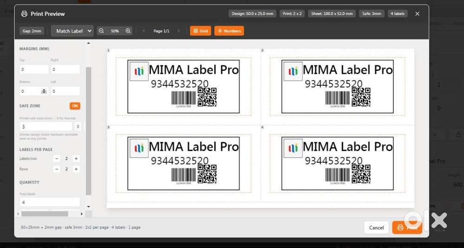464x248 pixels.
Task: Increase Labels/row with plus button
Action: pos(76,159)
